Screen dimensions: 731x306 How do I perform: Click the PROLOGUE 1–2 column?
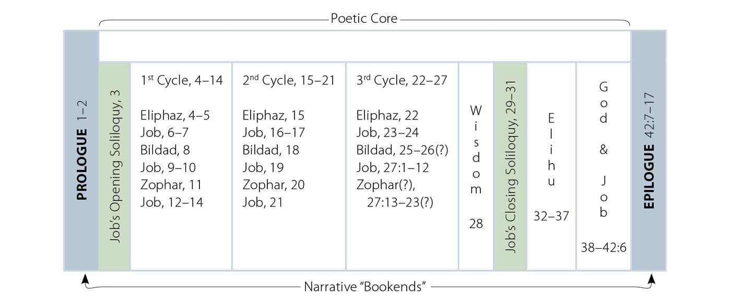[x=81, y=151]
